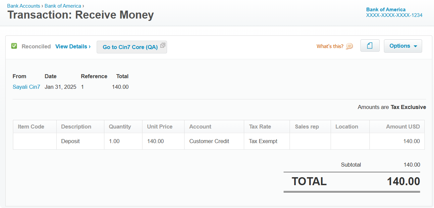Open Bank of America breadcrumb link
Viewport: 434px width, 208px height.
pos(63,6)
